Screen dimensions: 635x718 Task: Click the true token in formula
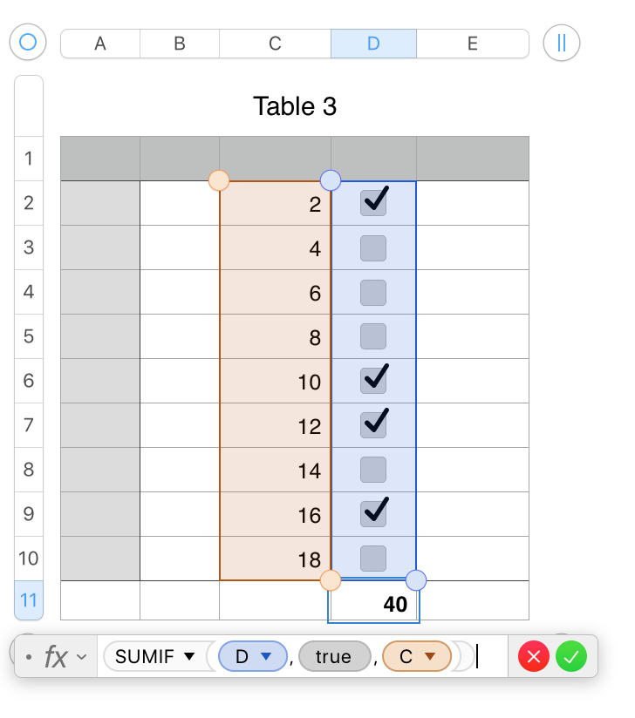(x=333, y=657)
